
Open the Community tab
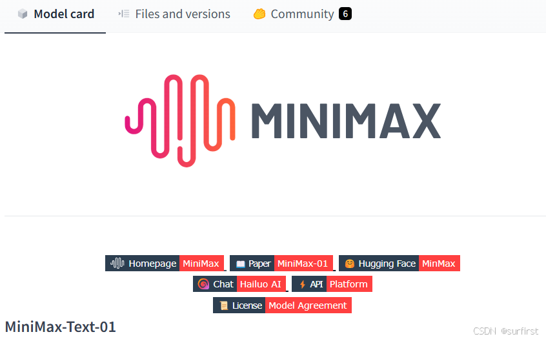[x=302, y=14]
